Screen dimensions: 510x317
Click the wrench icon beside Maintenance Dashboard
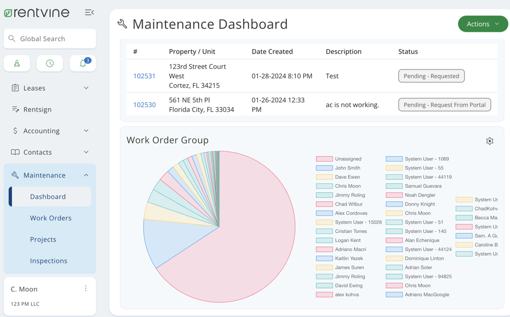123,24
